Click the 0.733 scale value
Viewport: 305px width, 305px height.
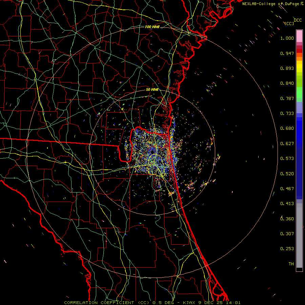click(x=287, y=114)
